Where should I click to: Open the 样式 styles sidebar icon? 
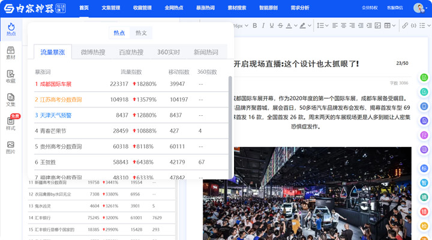coord(11,124)
